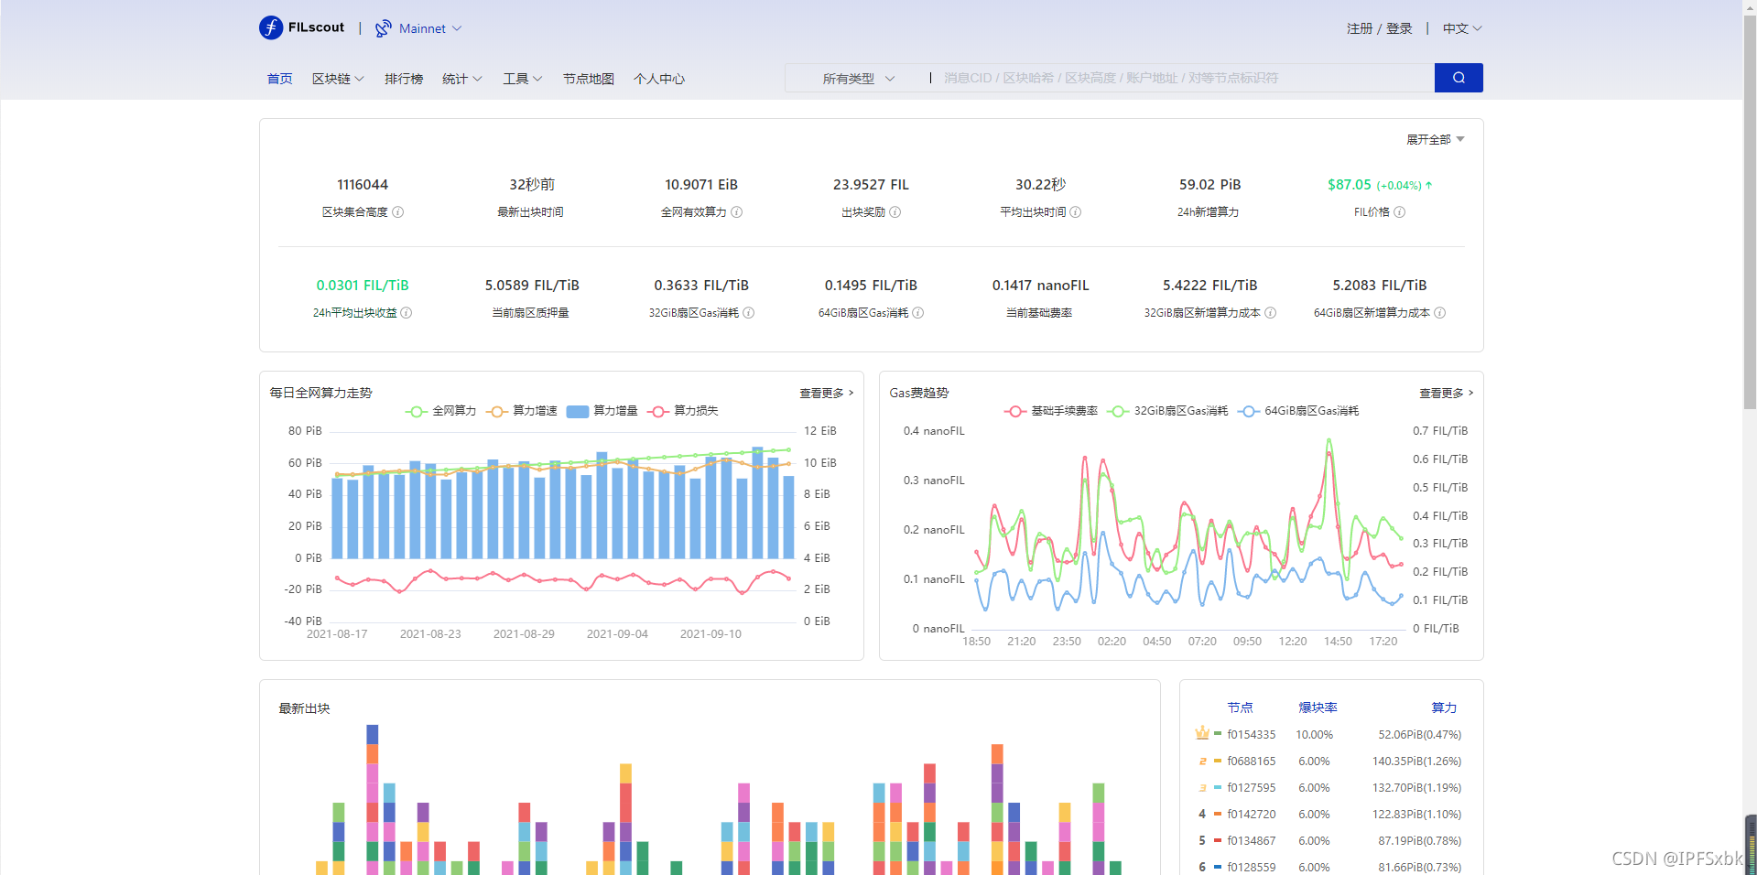Click 查看更多 link on Gas费趋势 panel

(1447, 393)
